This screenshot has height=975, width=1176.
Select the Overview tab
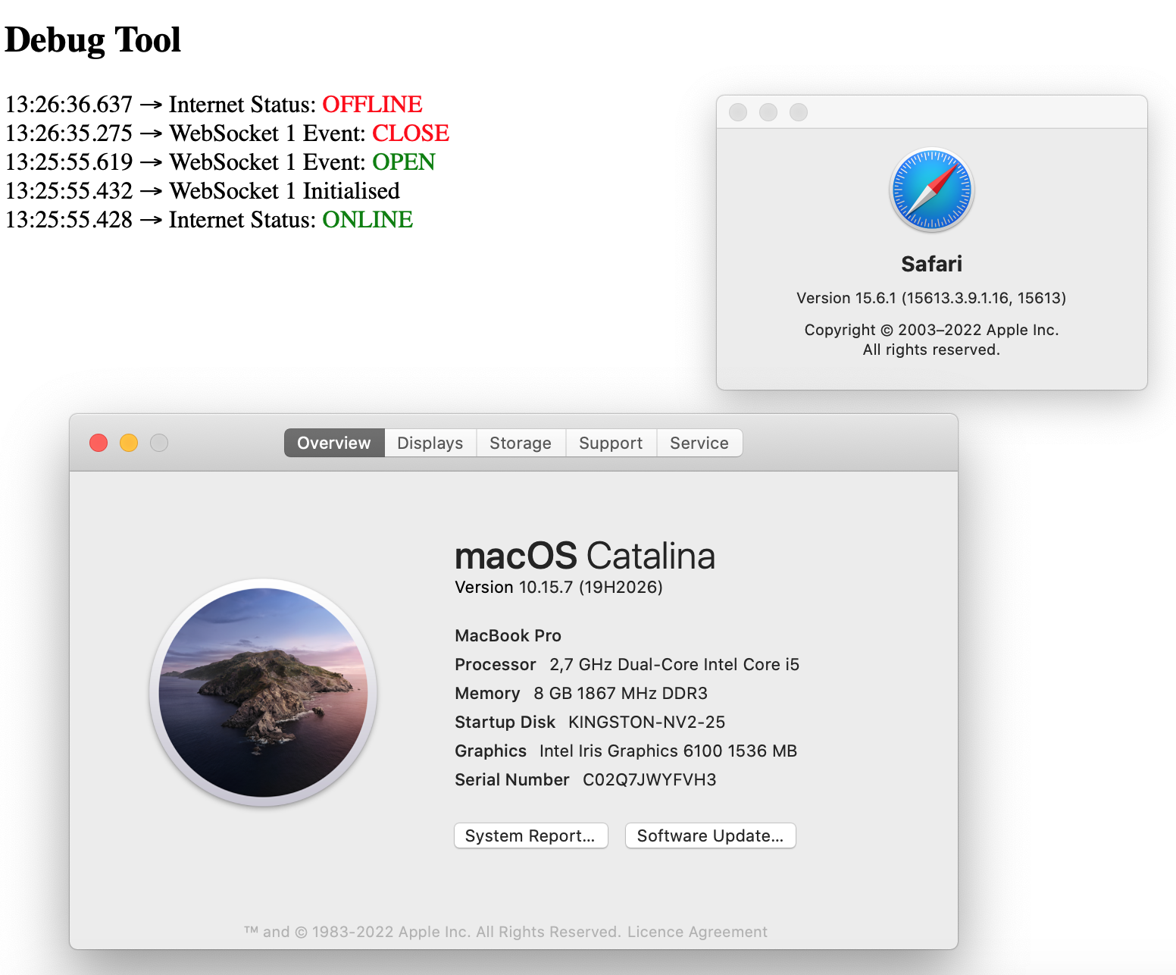[334, 443]
